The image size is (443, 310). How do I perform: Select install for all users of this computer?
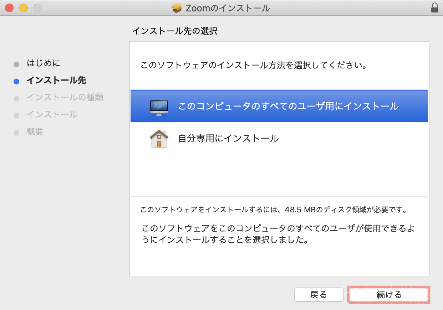pyautogui.click(x=279, y=106)
